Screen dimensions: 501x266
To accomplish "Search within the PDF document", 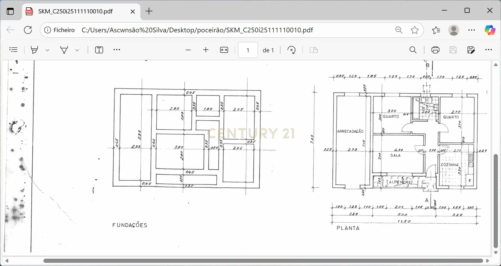I will (x=413, y=50).
